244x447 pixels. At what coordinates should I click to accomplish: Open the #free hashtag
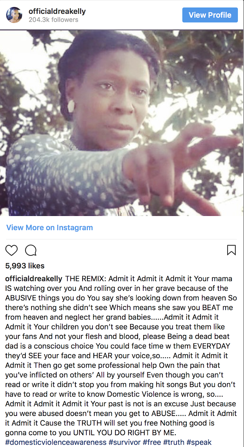pyautogui.click(x=152, y=443)
